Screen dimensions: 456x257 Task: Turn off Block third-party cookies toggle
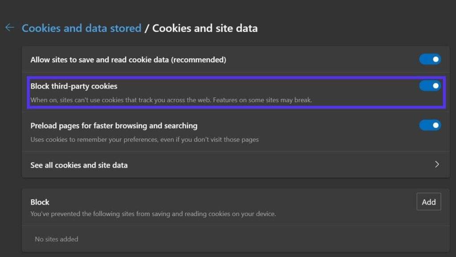click(430, 86)
